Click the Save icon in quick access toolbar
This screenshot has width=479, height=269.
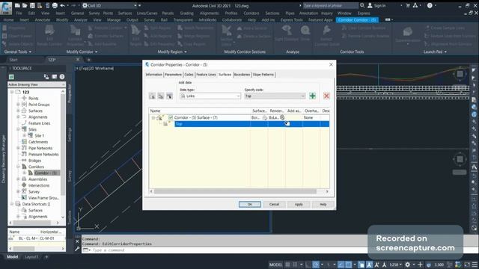point(32,5)
